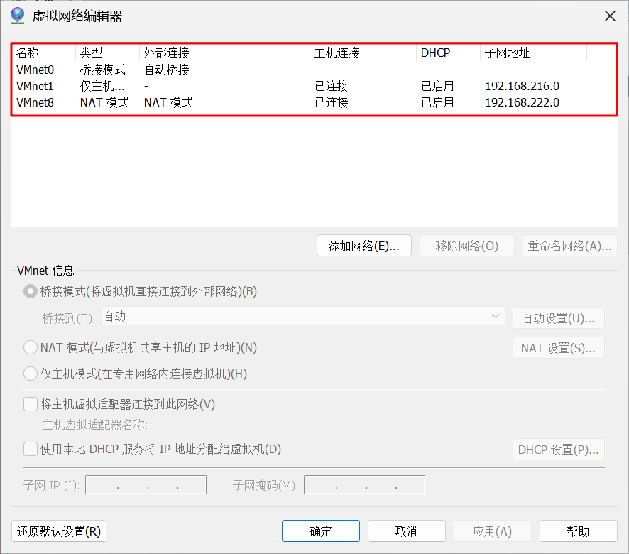Click the 主机连接 column header
The image size is (629, 554).
tap(363, 53)
